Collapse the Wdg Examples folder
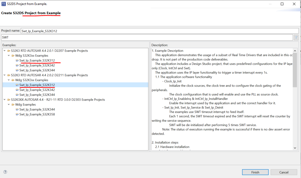This screenshot has height=178, width=301. point(9,105)
